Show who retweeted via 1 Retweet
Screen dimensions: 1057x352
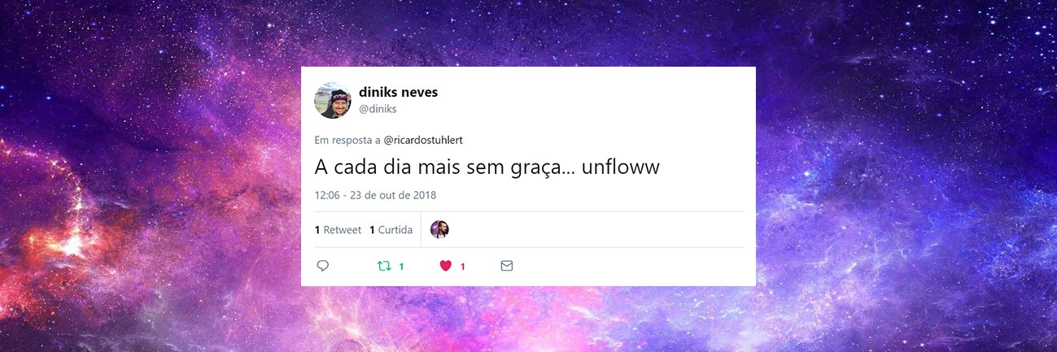point(338,230)
